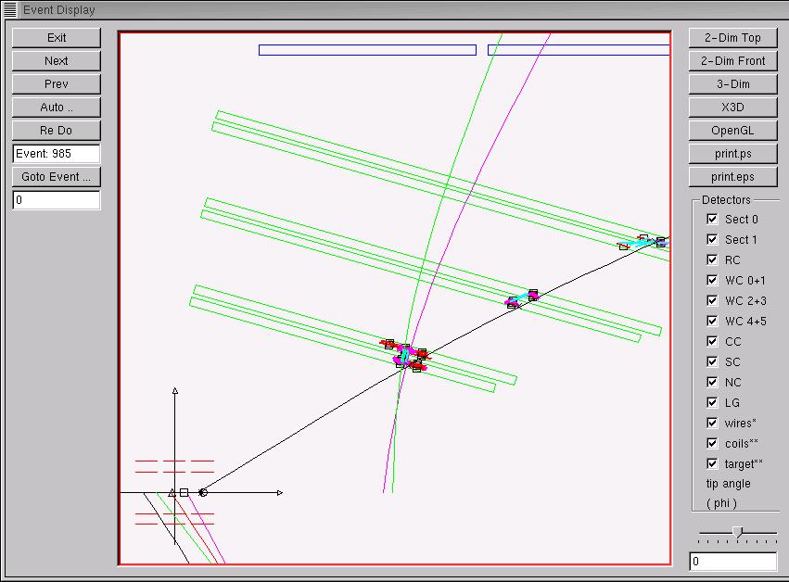Go to the Next event
Image resolution: width=789 pixels, height=582 pixels.
(x=57, y=61)
